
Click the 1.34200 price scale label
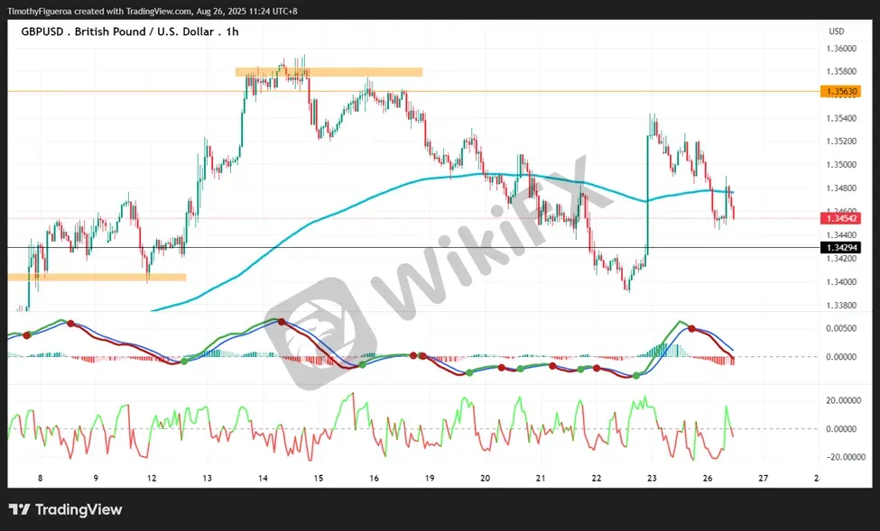[x=841, y=259]
